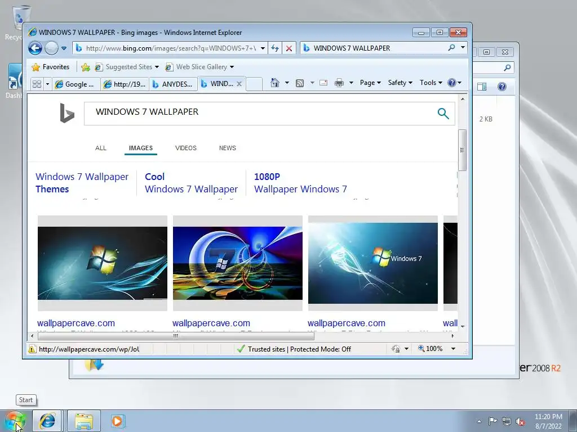Viewport: 577px width, 432px height.
Task: Open the Safety menu
Action: pyautogui.click(x=401, y=83)
